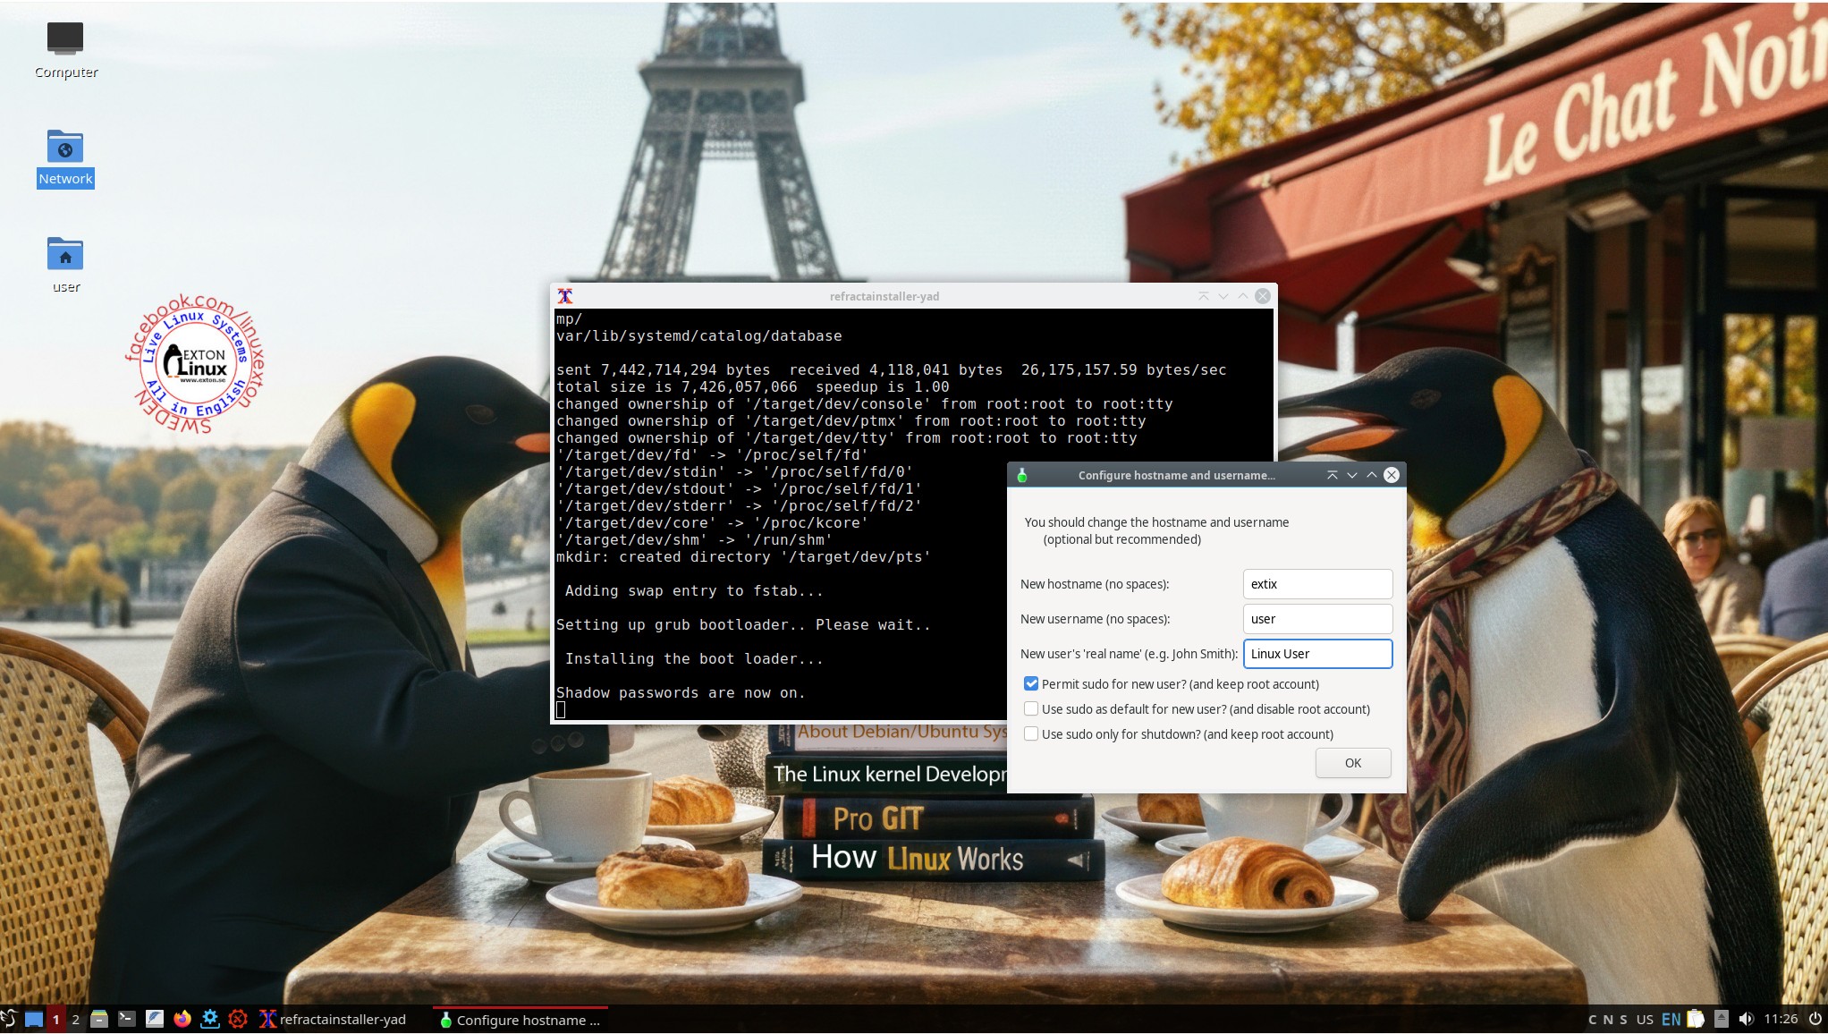Open the EN input language selector

(x=1671, y=1019)
